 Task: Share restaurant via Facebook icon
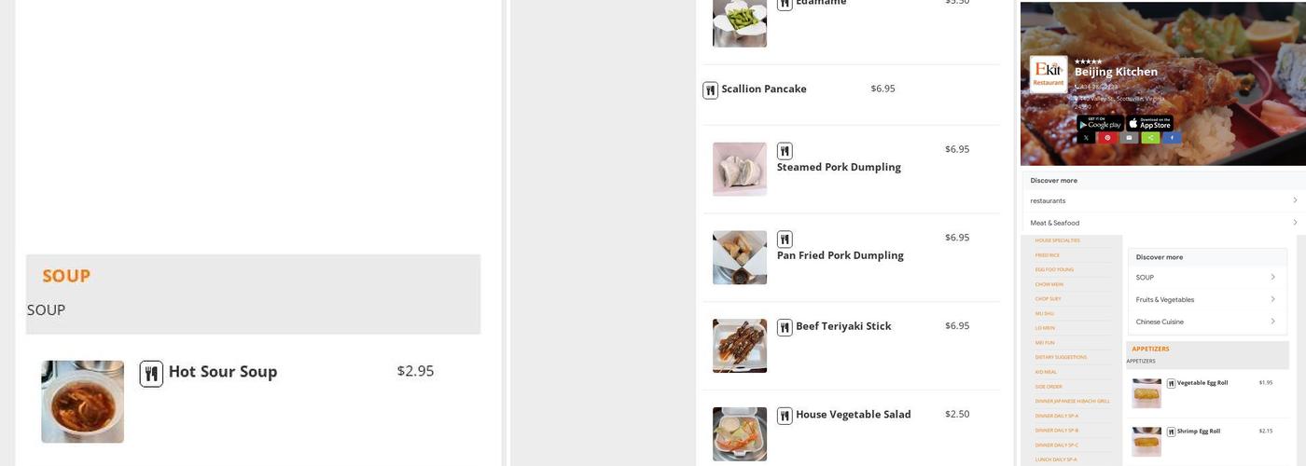(1172, 138)
